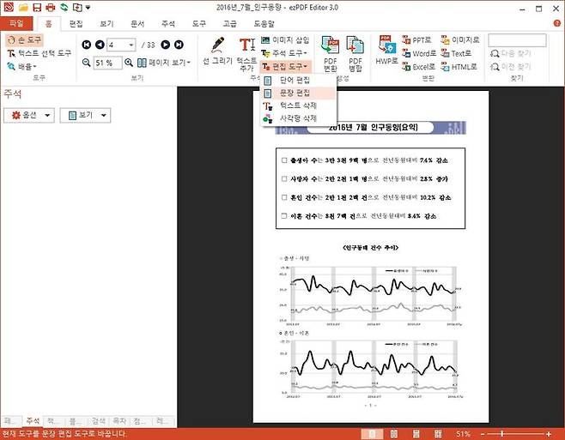Image resolution: width=565 pixels, height=440 pixels.
Task: Click the zoom percent input field
Action: pyautogui.click(x=107, y=63)
